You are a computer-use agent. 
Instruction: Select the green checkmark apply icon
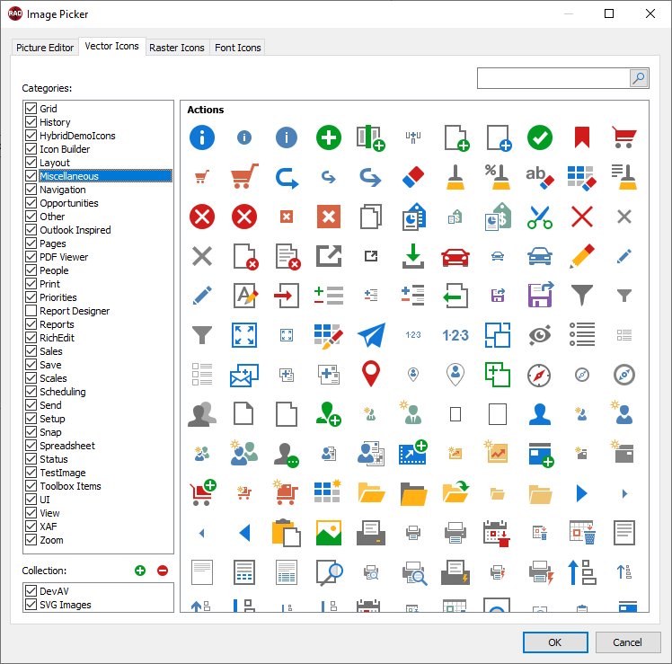(x=539, y=137)
